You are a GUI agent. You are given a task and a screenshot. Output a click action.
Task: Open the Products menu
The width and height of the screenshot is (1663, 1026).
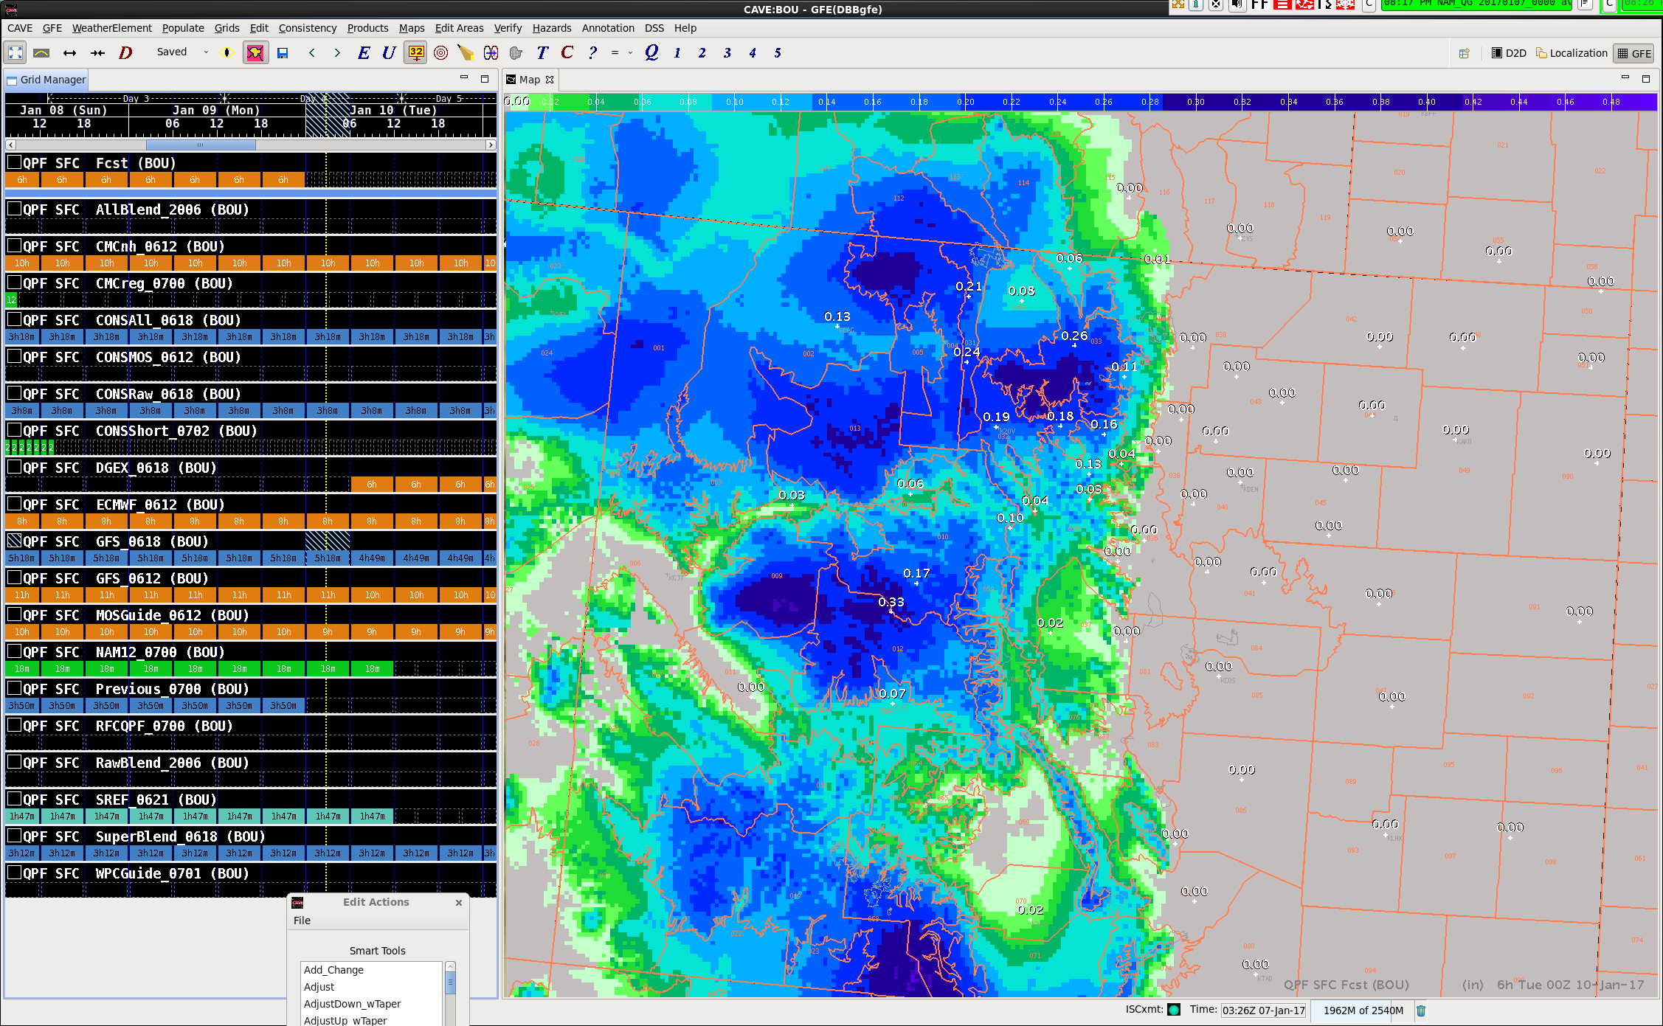(367, 28)
